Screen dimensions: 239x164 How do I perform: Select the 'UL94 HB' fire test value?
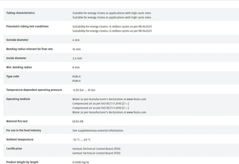point(78,121)
